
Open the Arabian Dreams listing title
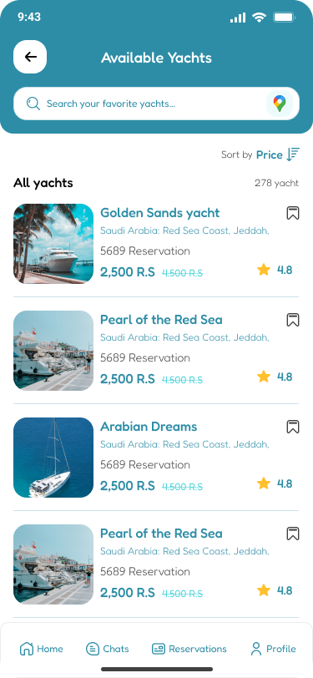click(149, 427)
